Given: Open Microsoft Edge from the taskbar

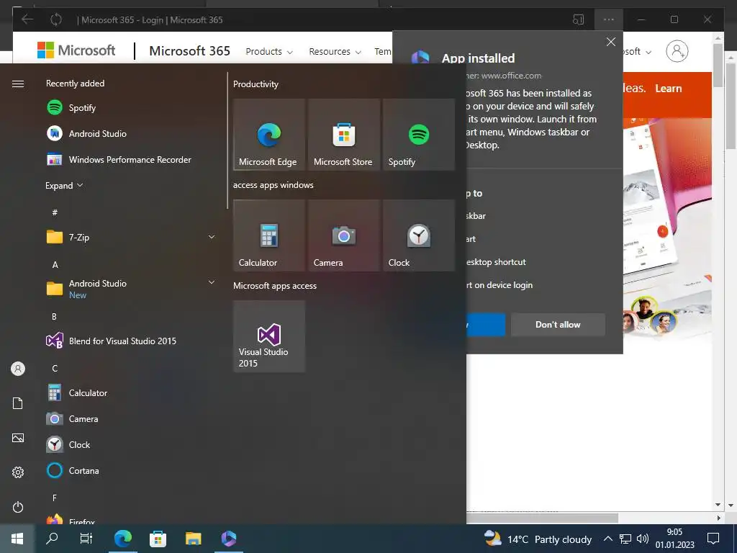Looking at the screenshot, I should pos(122,539).
